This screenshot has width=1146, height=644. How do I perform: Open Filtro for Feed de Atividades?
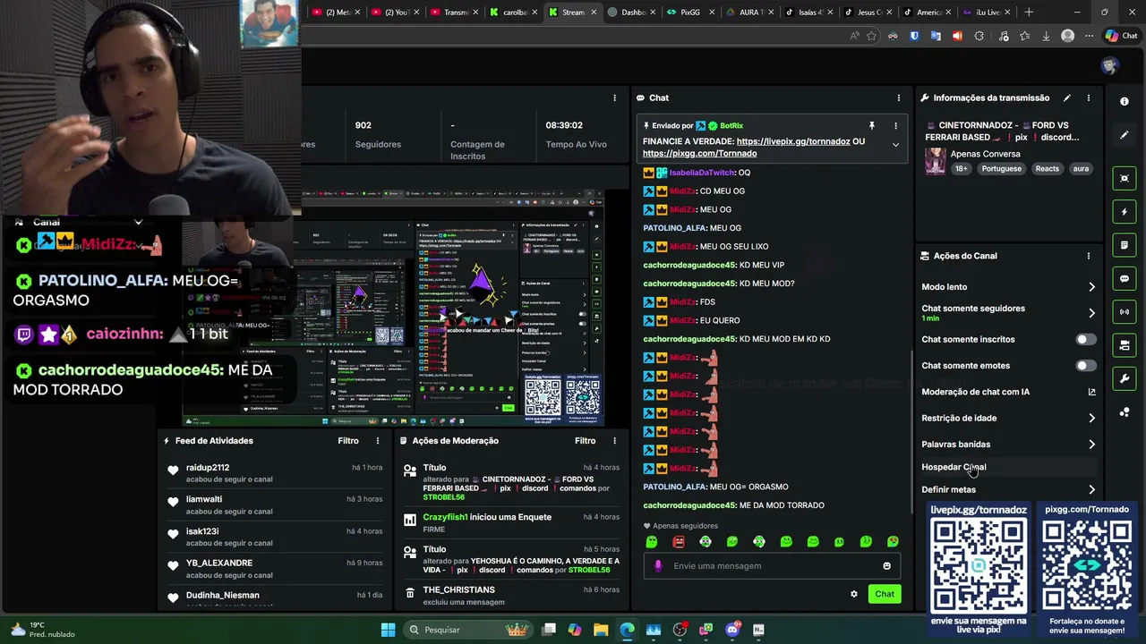[x=348, y=441]
